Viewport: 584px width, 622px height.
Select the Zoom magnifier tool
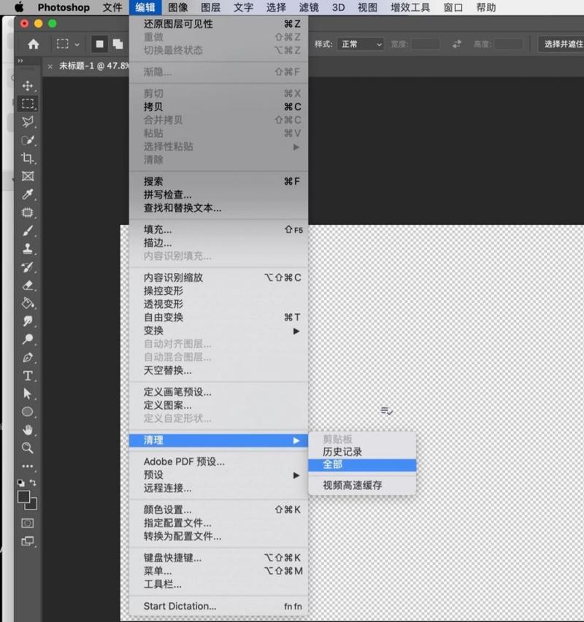tap(28, 448)
